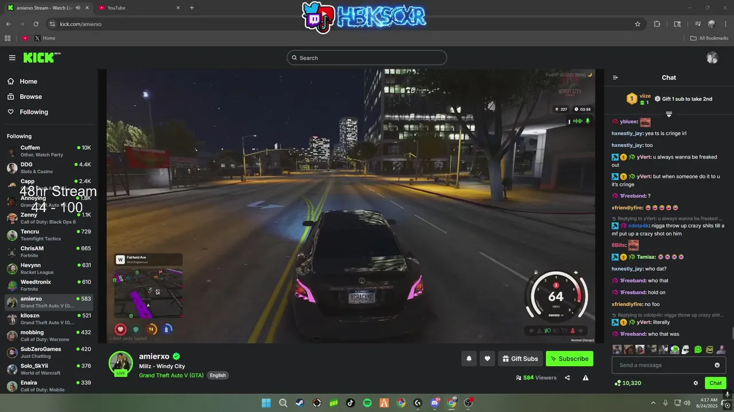734x412 pixels.
Task: Open Enaira channel row
Action: pyautogui.click(x=49, y=386)
